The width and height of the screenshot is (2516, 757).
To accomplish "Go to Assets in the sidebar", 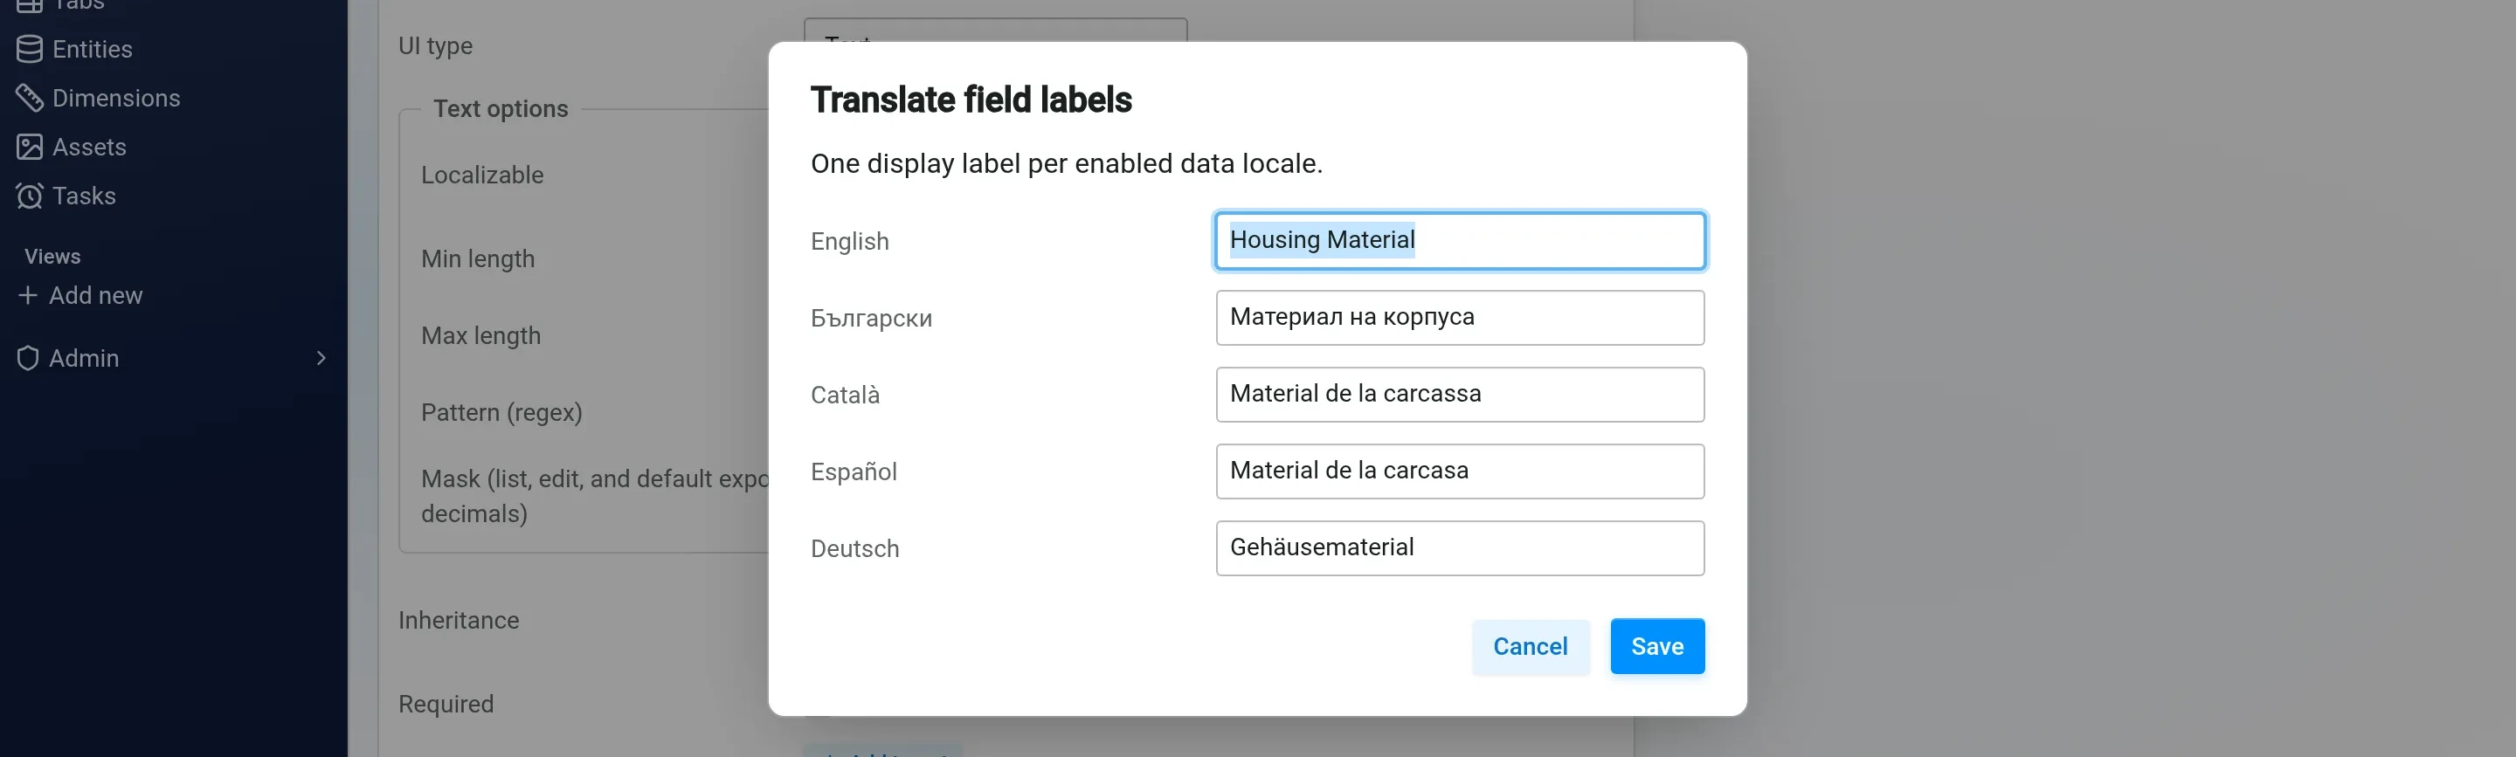I will point(89,147).
